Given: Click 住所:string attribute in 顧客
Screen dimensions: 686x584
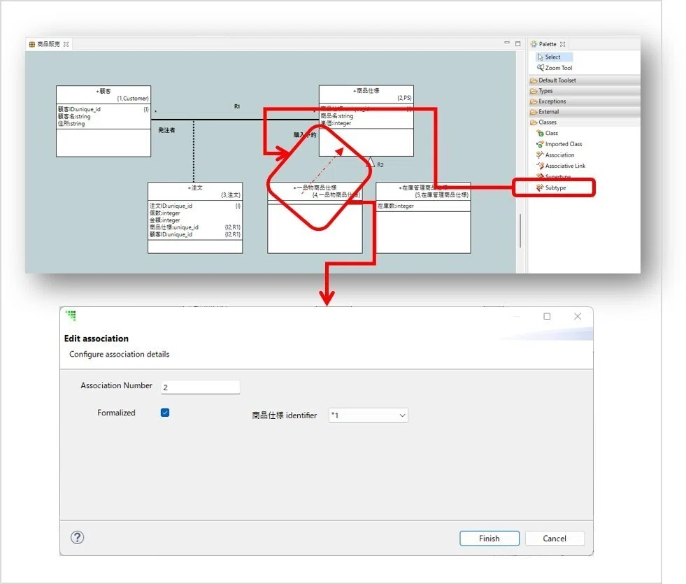Looking at the screenshot, I should [71, 124].
